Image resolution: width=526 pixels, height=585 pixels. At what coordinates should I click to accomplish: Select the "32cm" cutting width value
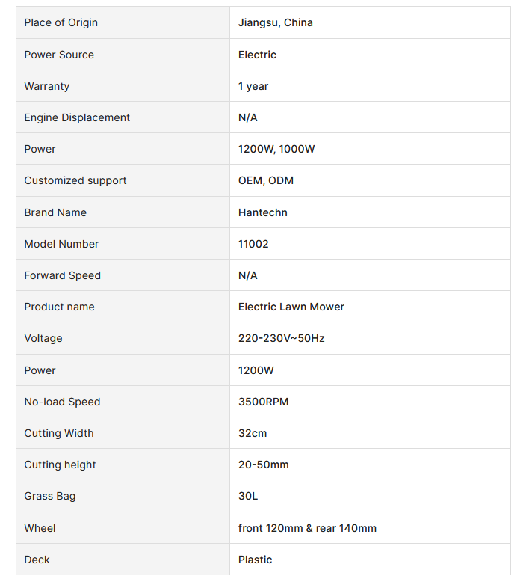click(253, 433)
